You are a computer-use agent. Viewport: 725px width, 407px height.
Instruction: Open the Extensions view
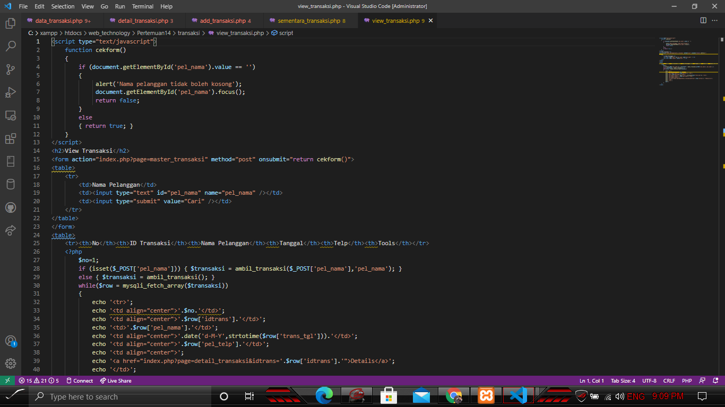10,138
